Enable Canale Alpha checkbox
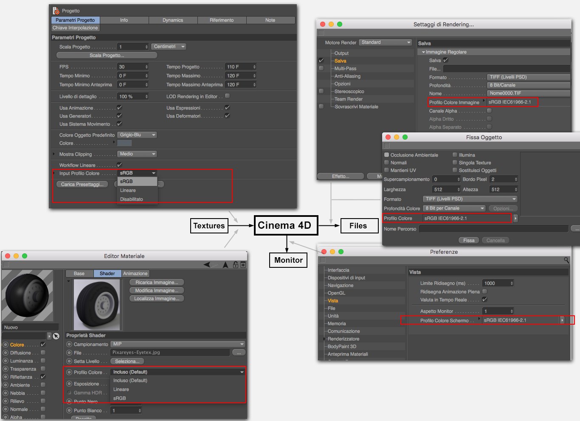 pyautogui.click(x=489, y=111)
